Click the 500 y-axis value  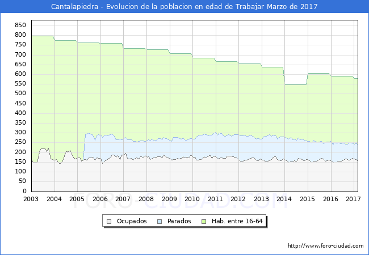(x=20, y=93)
